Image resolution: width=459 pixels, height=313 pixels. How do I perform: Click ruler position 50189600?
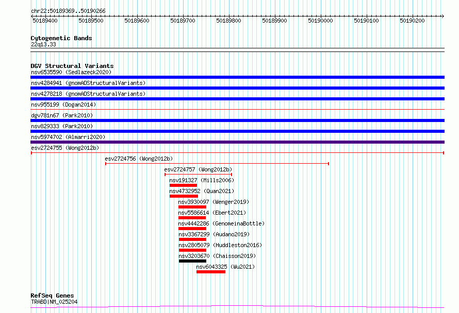point(137,21)
